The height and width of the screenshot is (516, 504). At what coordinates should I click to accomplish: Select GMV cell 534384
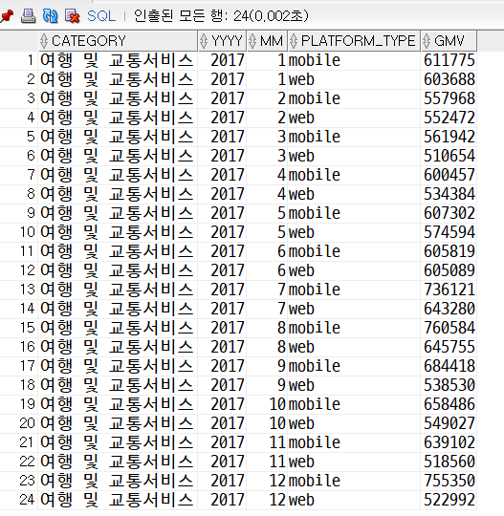(449, 194)
